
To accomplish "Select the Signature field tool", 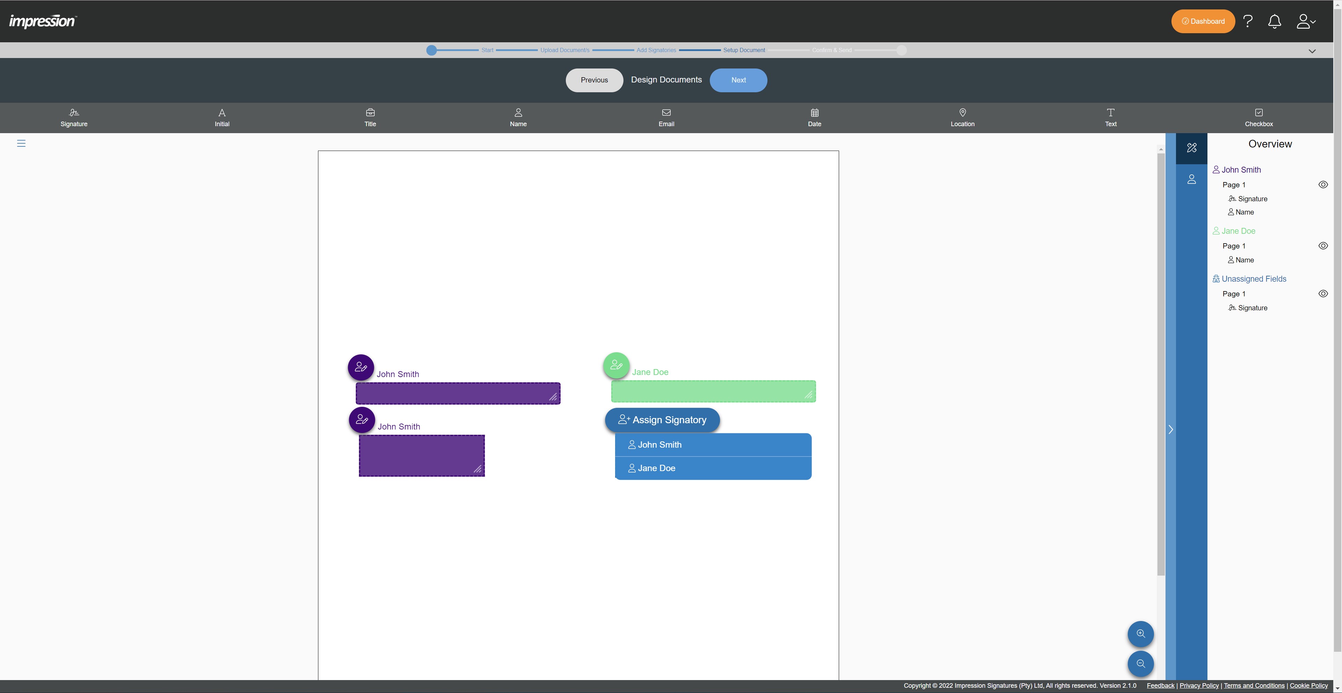I will click(74, 117).
